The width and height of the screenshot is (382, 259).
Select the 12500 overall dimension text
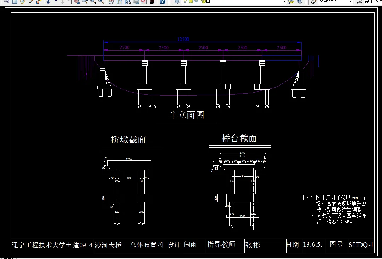(183, 39)
